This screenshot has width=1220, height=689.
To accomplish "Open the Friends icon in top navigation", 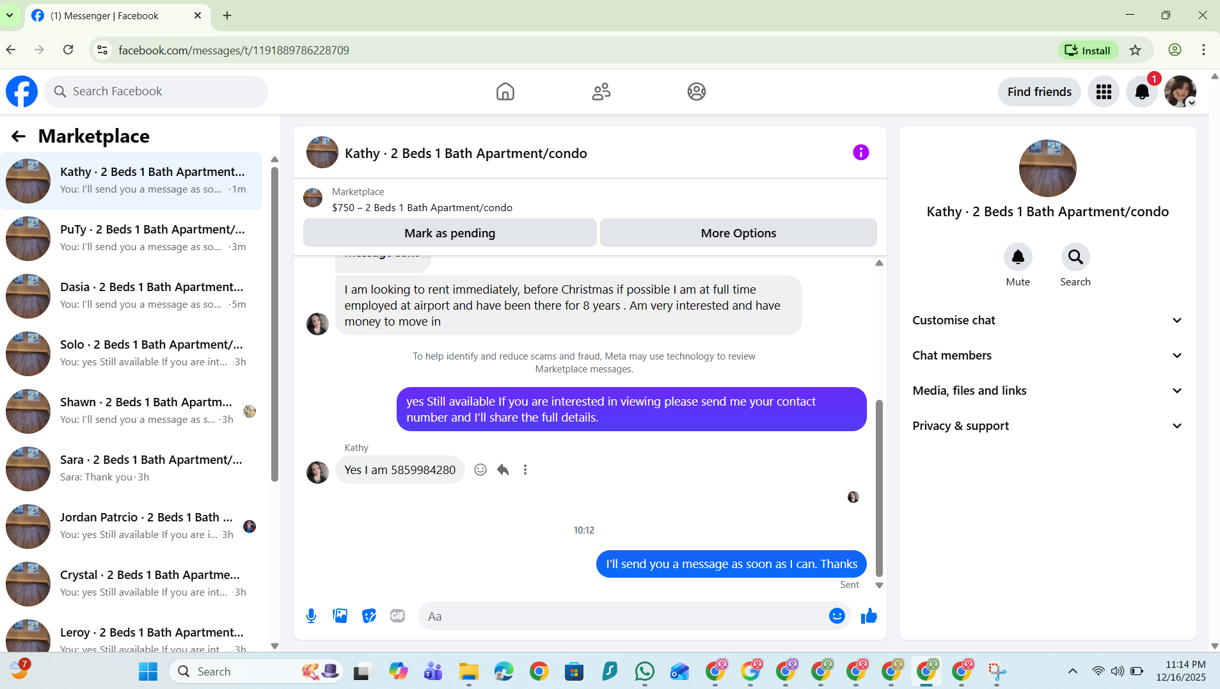I will (x=601, y=91).
